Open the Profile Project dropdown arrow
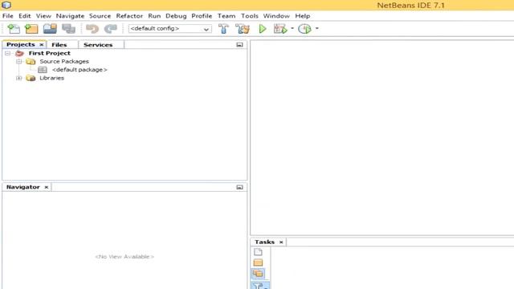This screenshot has width=514, height=289. (x=316, y=29)
